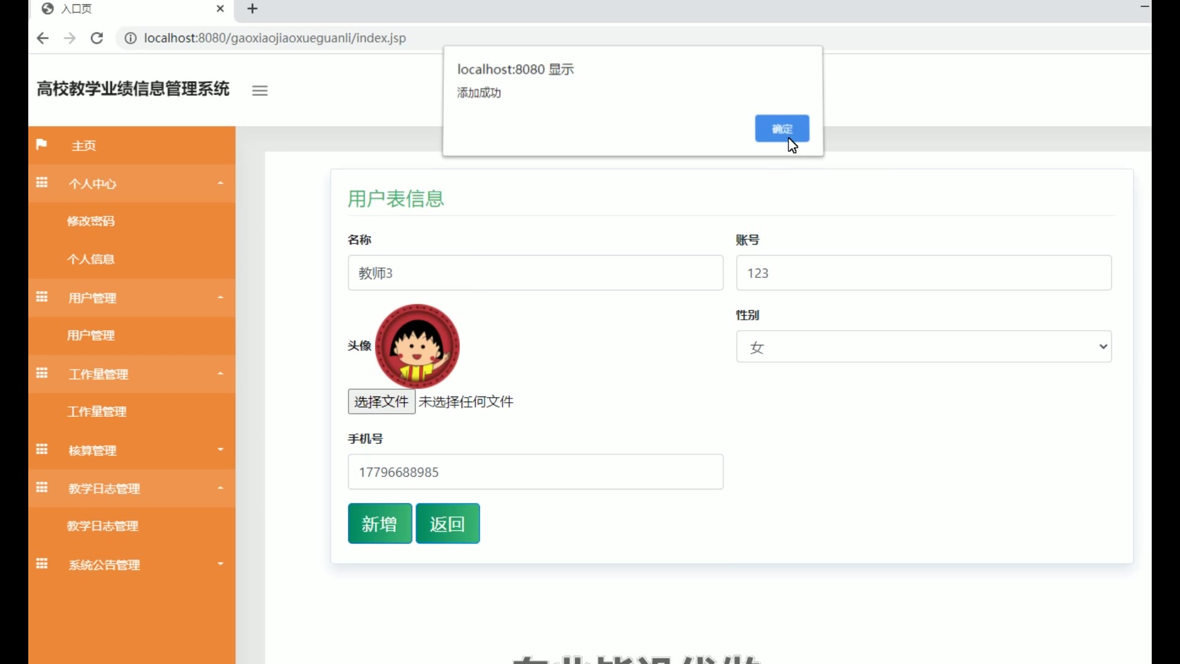Screen dimensions: 1180x664
Task: Click grid icon beside 个人中心
Action: 42,183
